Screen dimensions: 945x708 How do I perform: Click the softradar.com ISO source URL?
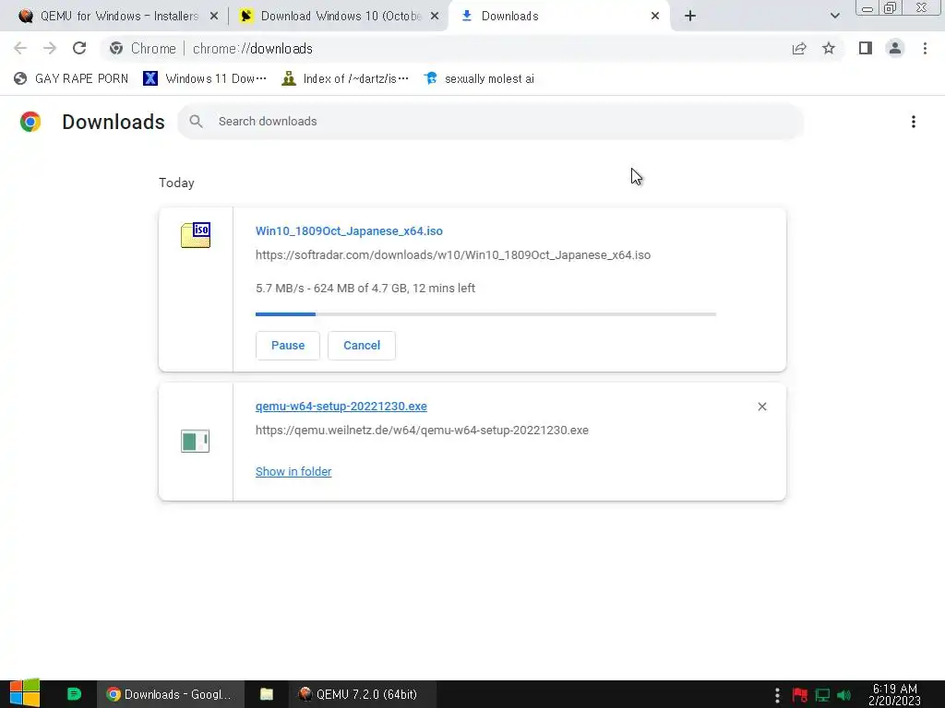(452, 254)
